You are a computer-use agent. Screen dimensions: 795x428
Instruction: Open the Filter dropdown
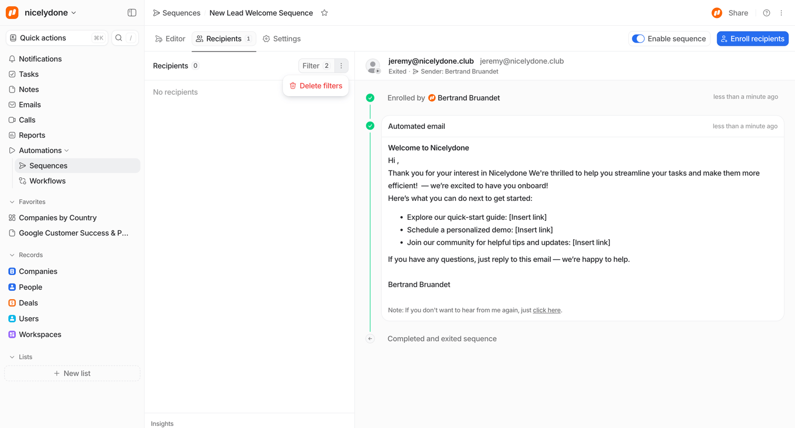click(x=317, y=66)
